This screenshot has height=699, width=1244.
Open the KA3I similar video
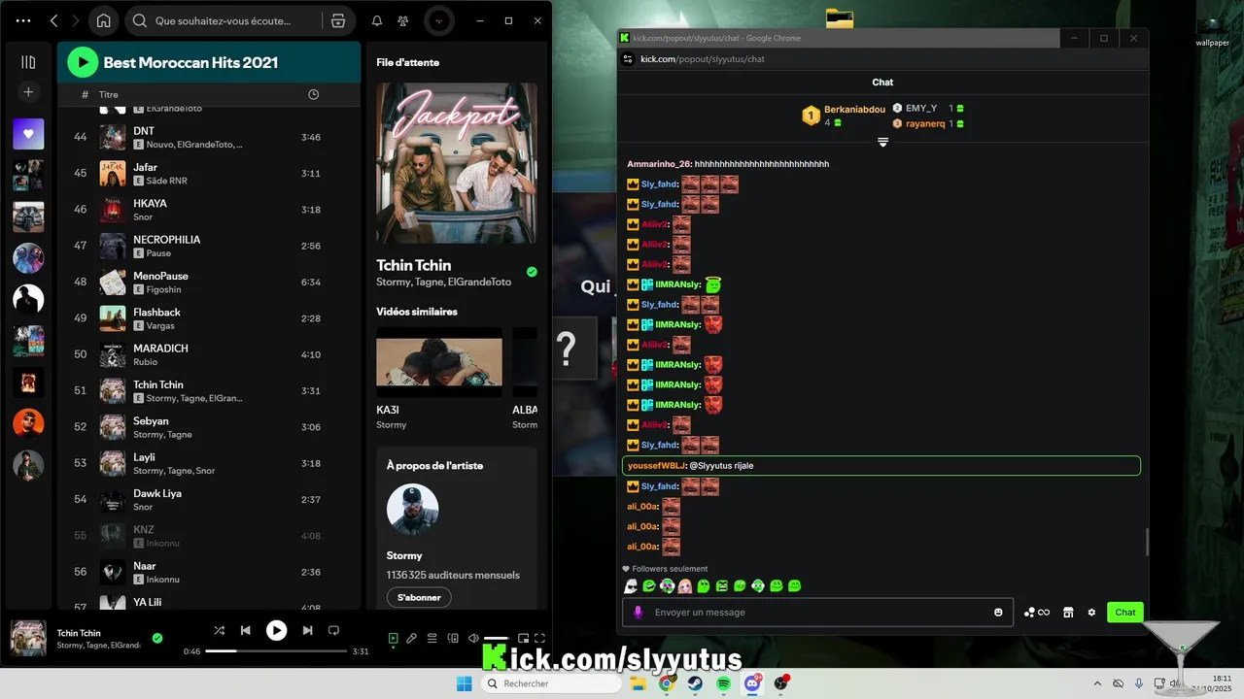[x=439, y=362]
